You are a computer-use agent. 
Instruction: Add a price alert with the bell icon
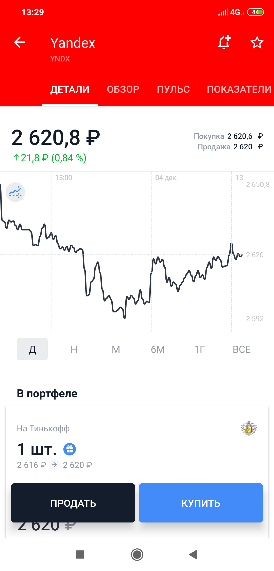pyautogui.click(x=224, y=42)
